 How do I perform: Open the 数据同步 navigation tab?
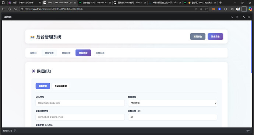[x=66, y=53]
